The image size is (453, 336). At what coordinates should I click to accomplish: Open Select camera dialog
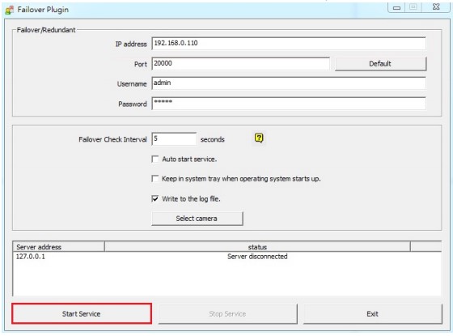(197, 219)
